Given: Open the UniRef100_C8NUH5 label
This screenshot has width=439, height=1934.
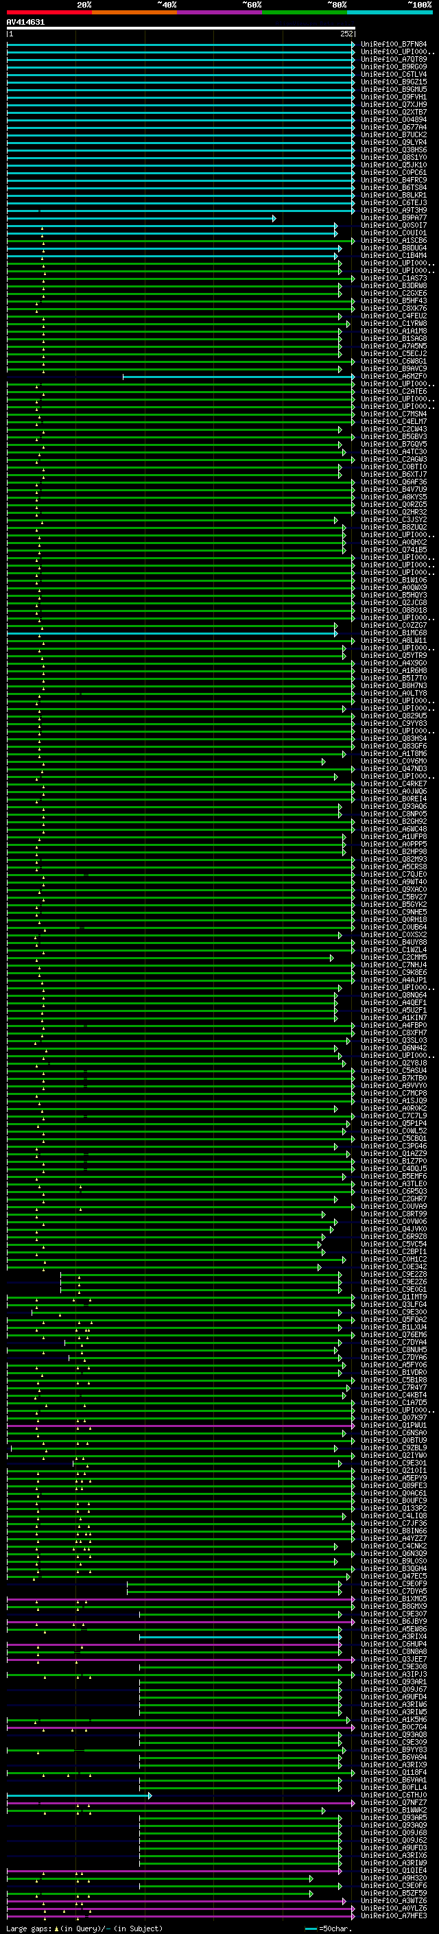Looking at the screenshot, I should tap(394, 1349).
